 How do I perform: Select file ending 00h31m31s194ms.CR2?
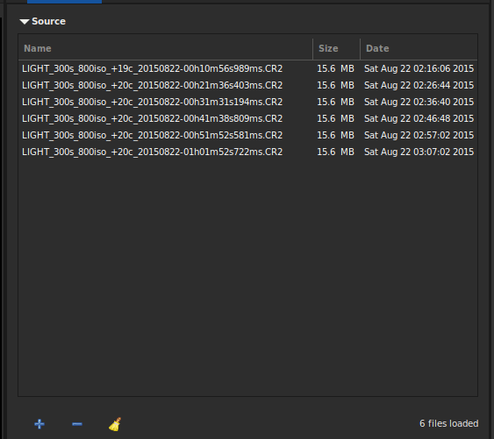pos(152,102)
